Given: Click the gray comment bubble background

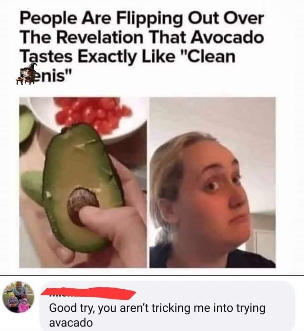Looking at the screenshot, I should [168, 306].
